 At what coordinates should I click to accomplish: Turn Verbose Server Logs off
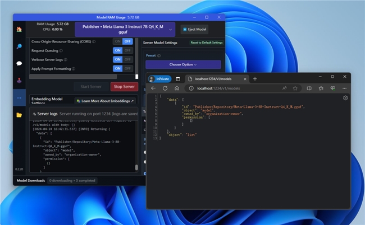(127, 59)
